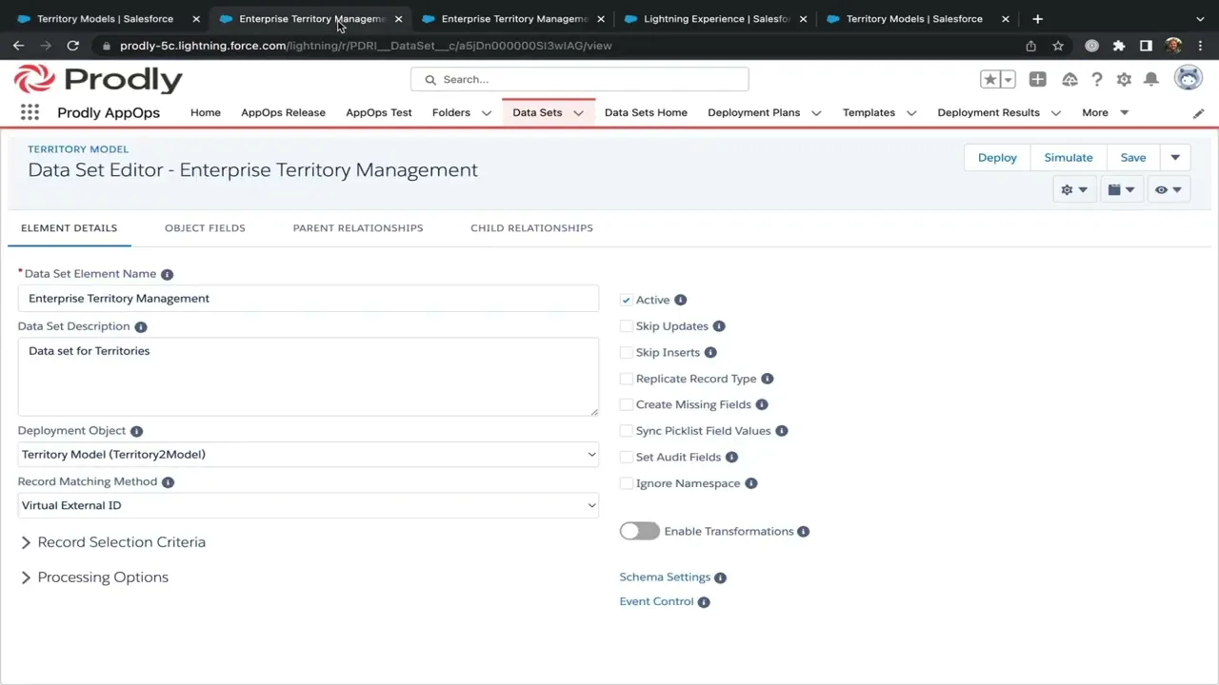Screen dimensions: 1219x685
Task: Click the Trailhead guidance icon in header
Action: 1069,80
